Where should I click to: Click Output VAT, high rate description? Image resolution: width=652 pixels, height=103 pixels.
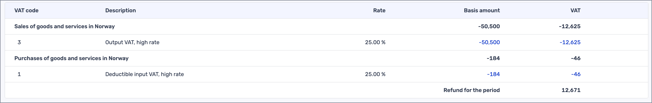(x=132, y=42)
